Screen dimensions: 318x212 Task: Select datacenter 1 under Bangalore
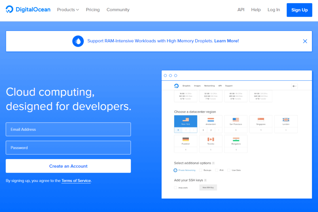click(x=236, y=150)
